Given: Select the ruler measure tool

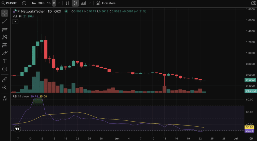Looking at the screenshot, I should coord(5,80).
